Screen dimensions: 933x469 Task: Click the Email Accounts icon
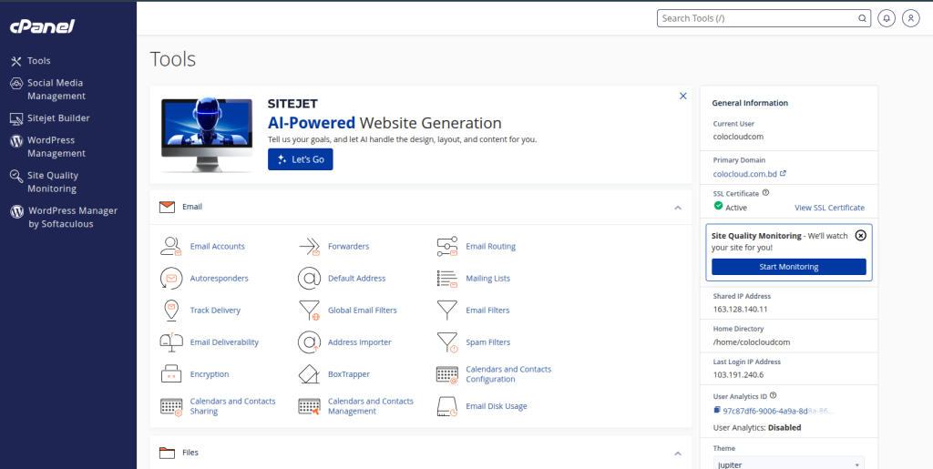170,246
